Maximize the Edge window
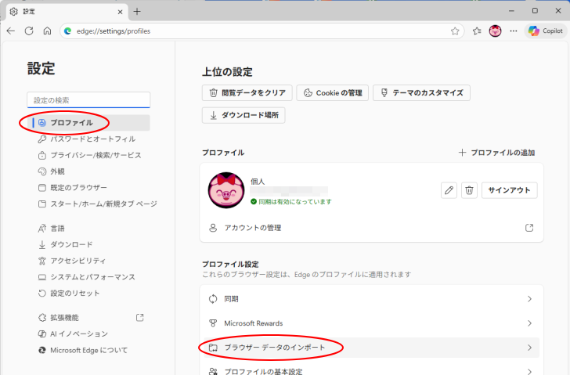 [535, 11]
